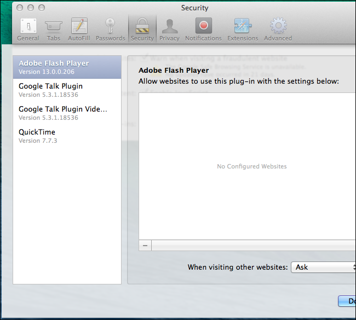Go to the Notifications red dot icon

203,30
